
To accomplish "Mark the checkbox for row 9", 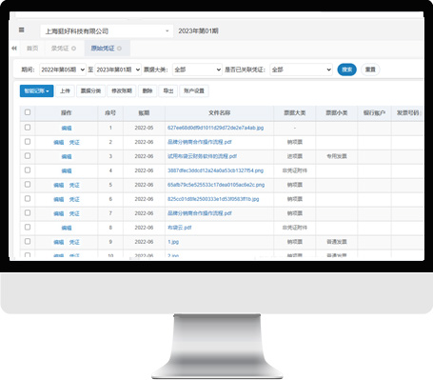I will coord(28,242).
